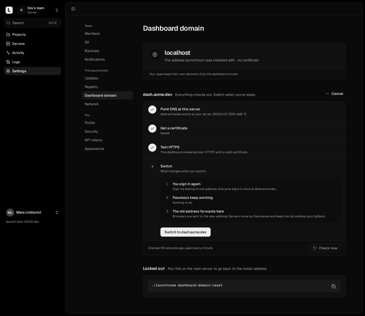This screenshot has height=316, width=365.
Task: Click the Dev's team avatar letter D
Action: point(21,10)
